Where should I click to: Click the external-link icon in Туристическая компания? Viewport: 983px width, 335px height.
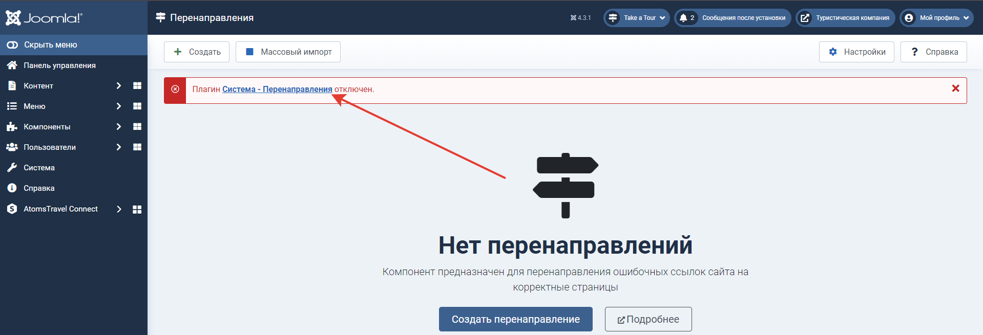pyautogui.click(x=805, y=18)
